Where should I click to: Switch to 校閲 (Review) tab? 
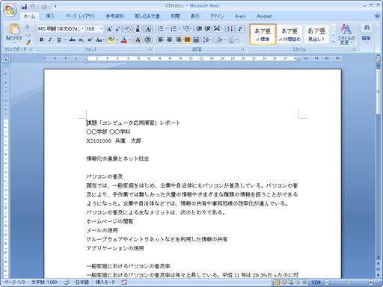(x=175, y=16)
